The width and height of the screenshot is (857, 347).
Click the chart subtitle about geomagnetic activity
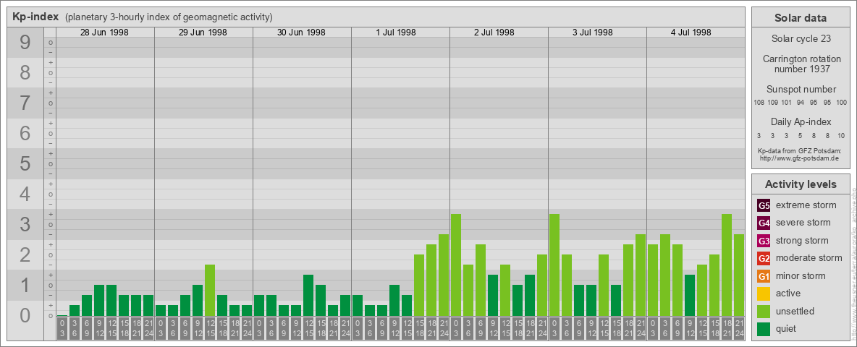pyautogui.click(x=169, y=17)
